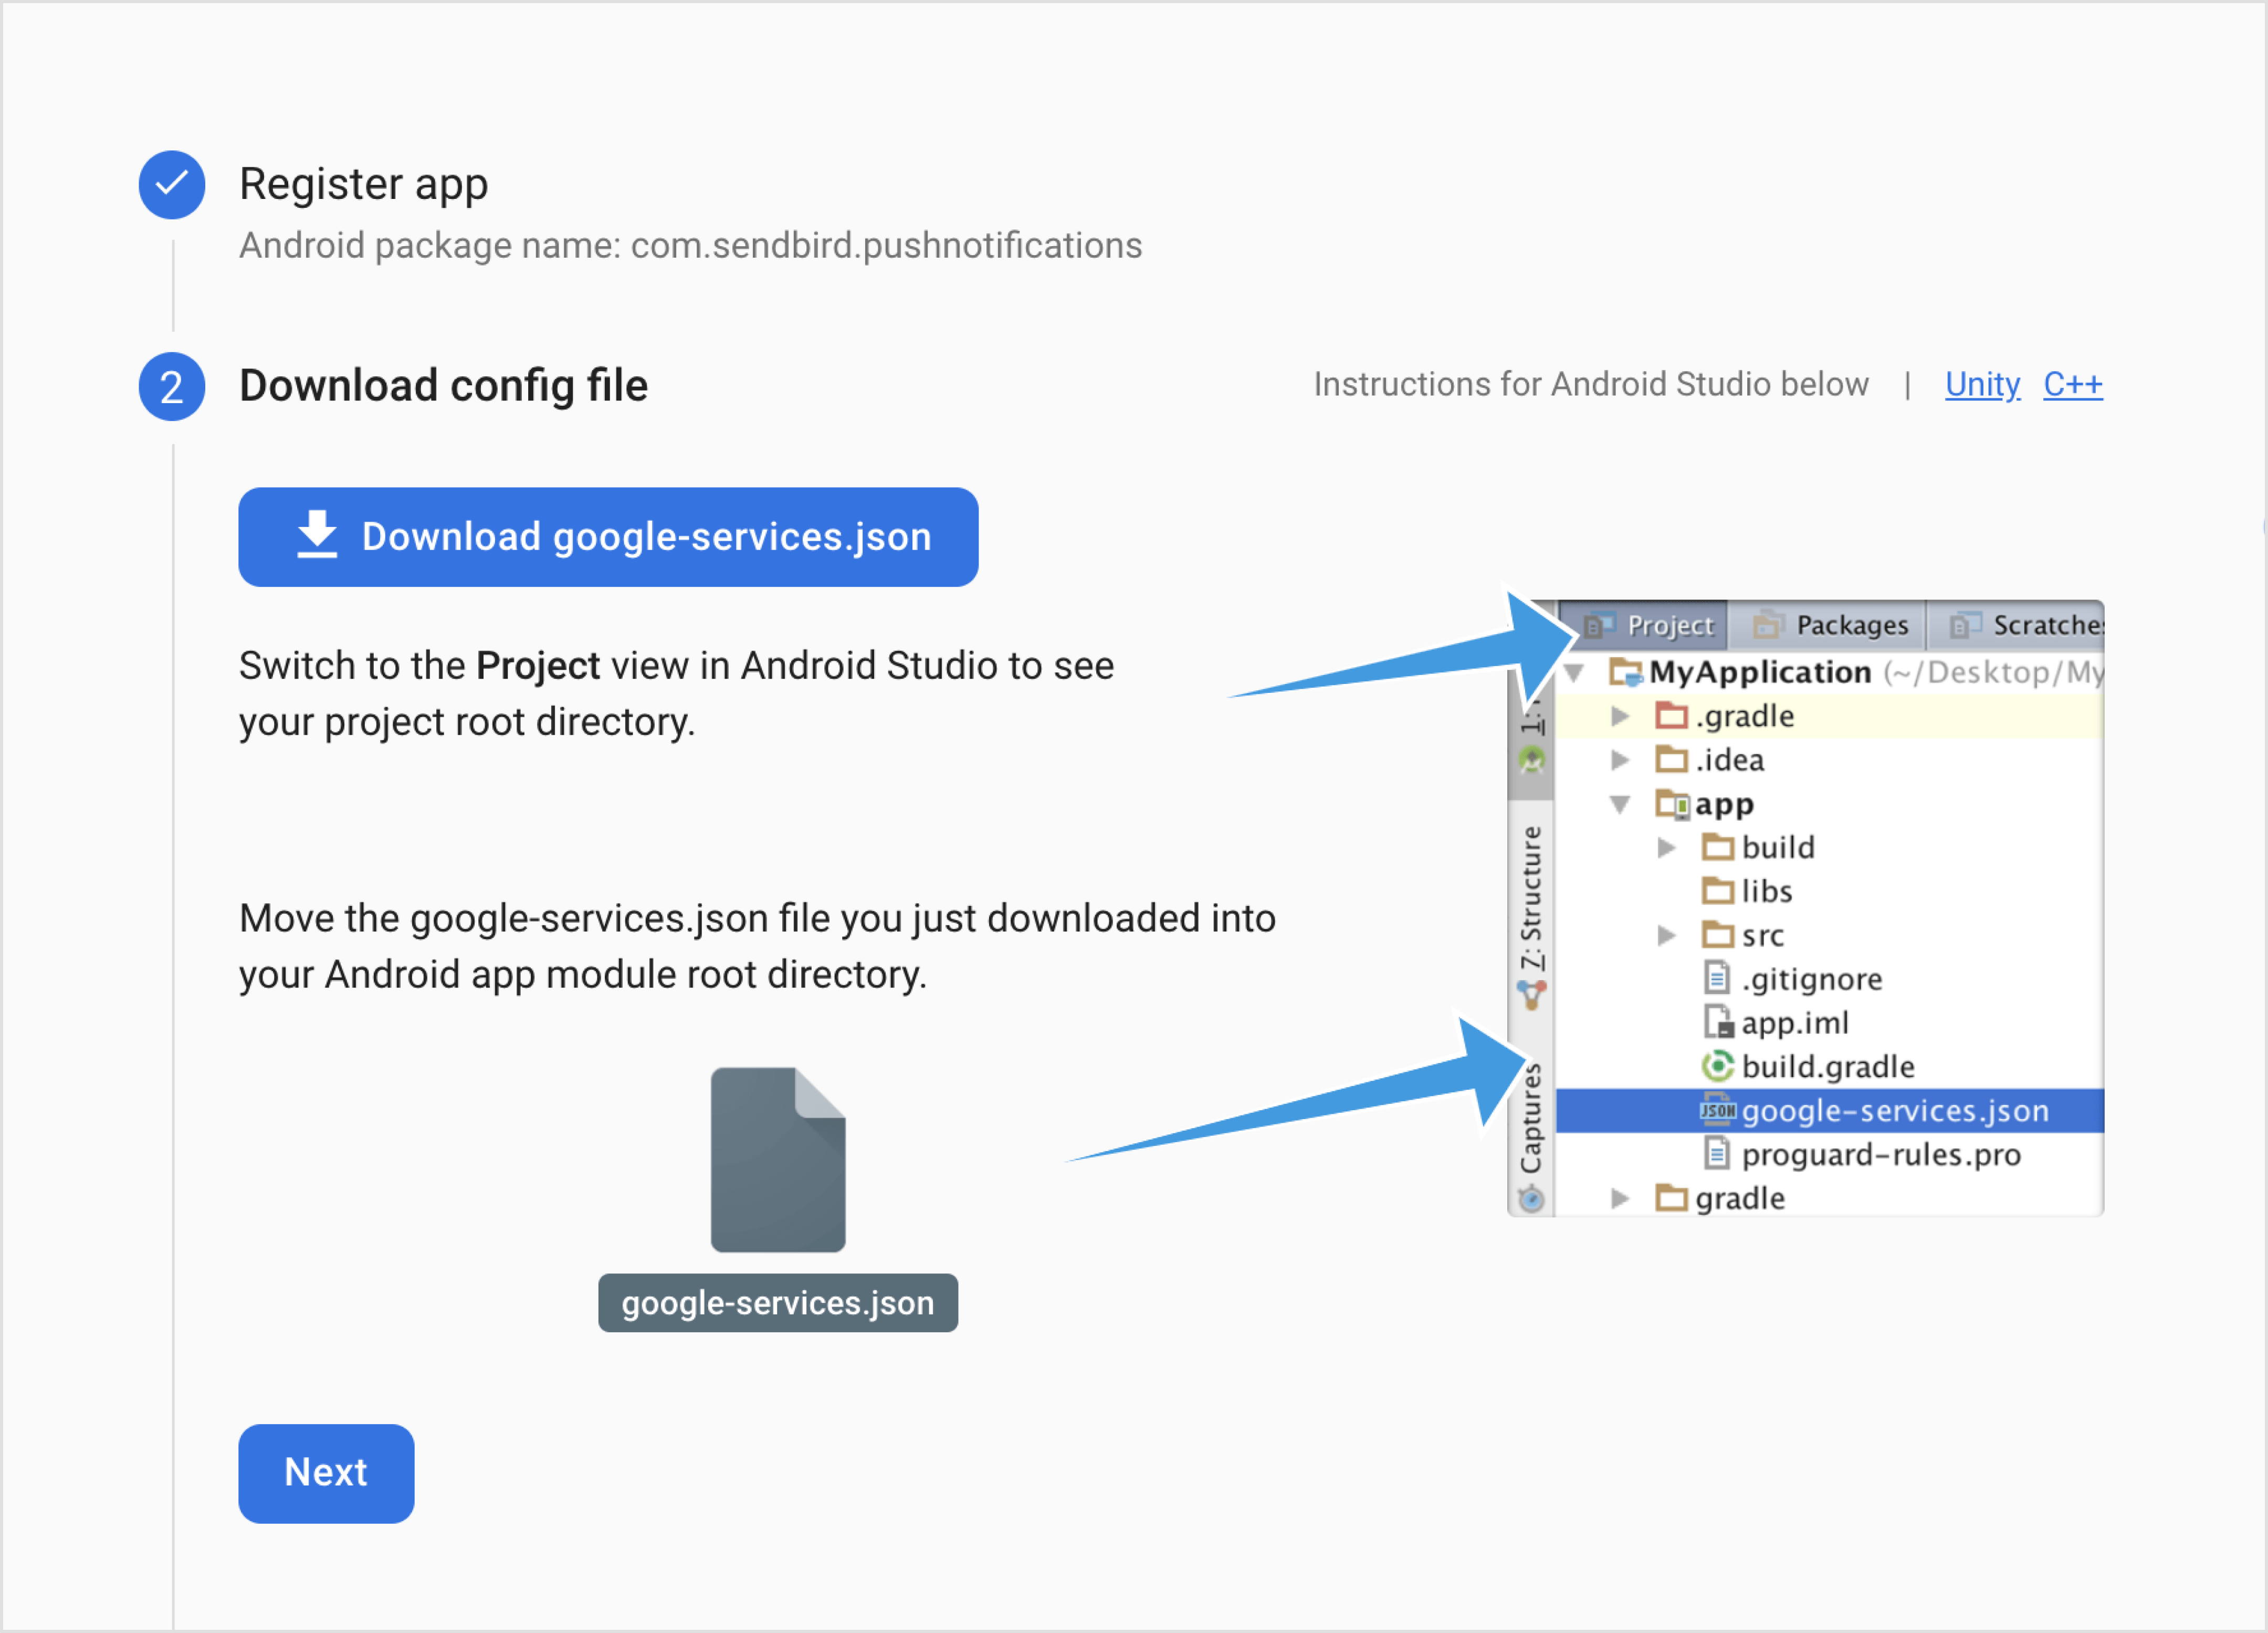Open the C++ instructions link
2268x1633 pixels.
click(x=2072, y=385)
